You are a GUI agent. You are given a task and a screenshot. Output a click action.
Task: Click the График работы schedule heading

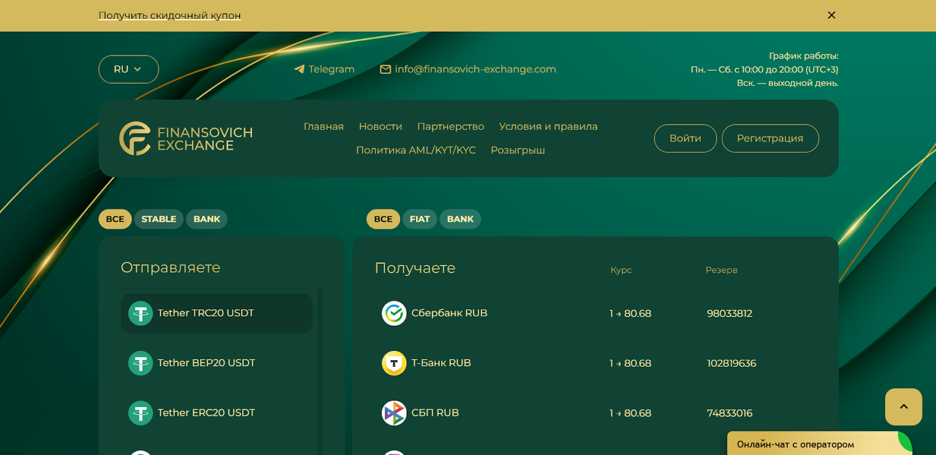coord(804,56)
